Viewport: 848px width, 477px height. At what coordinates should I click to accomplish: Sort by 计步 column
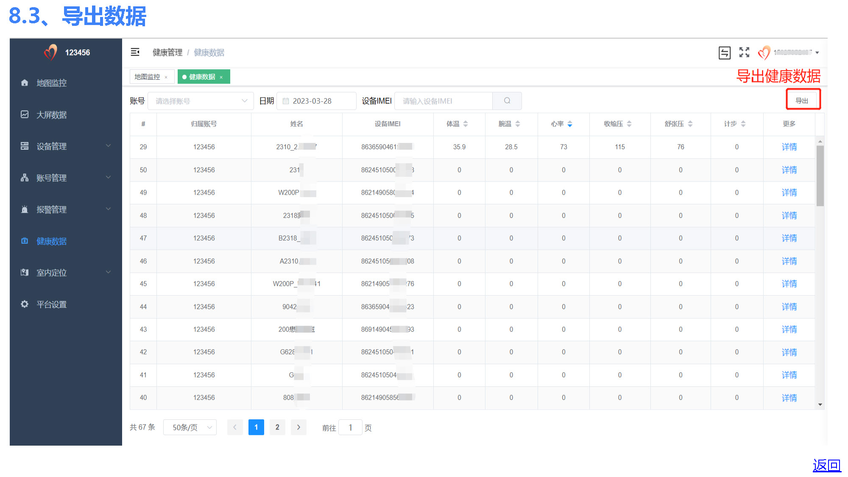coord(743,124)
